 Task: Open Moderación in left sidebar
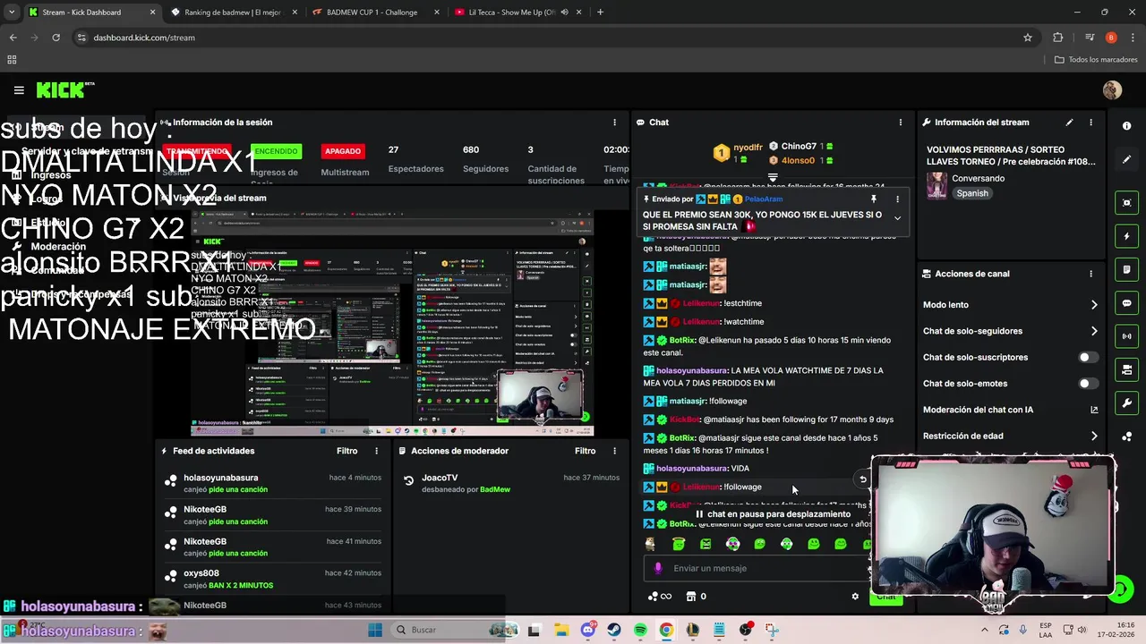[58, 247]
